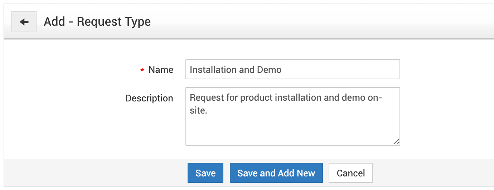Click blank area of the header bar
This screenshot has width=494, height=190.
[322, 22]
